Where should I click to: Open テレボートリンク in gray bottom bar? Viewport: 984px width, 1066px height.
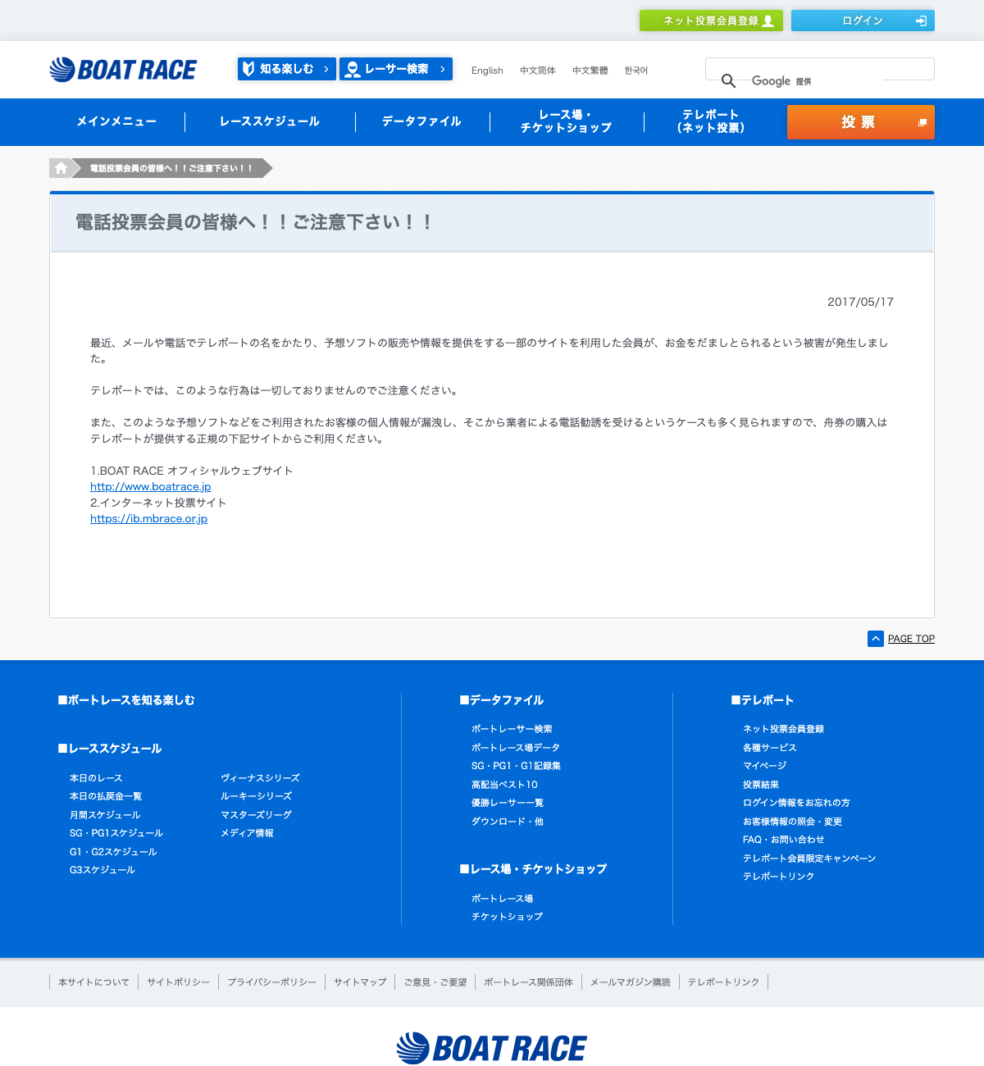tap(723, 982)
